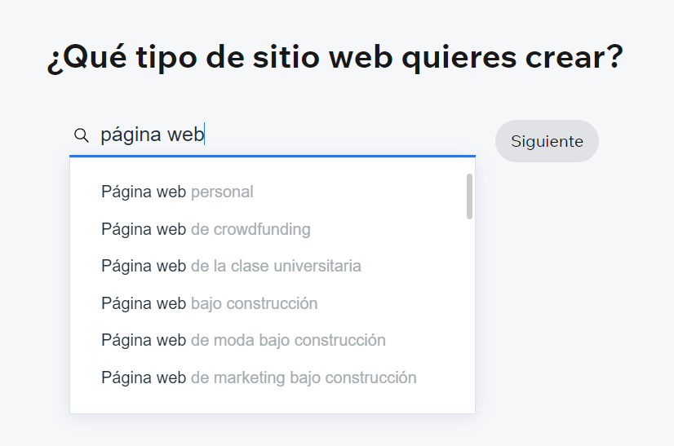
Task: Click the suggestions list scrollbar thumb
Action: tap(469, 196)
